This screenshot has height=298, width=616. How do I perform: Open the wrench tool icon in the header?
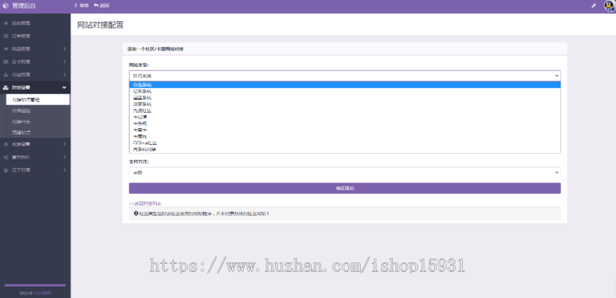pos(594,6)
